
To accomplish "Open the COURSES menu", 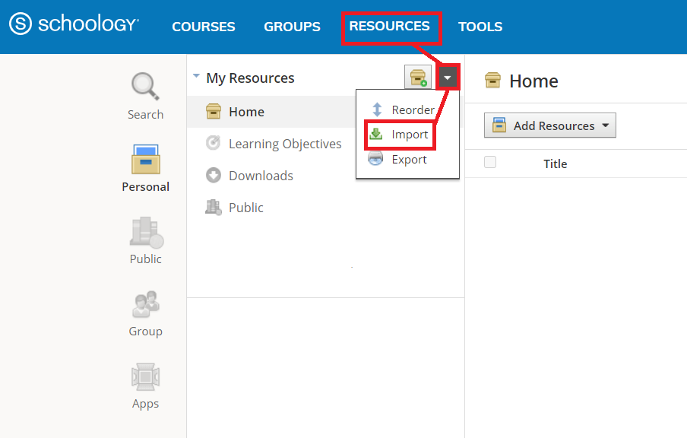I will click(204, 27).
